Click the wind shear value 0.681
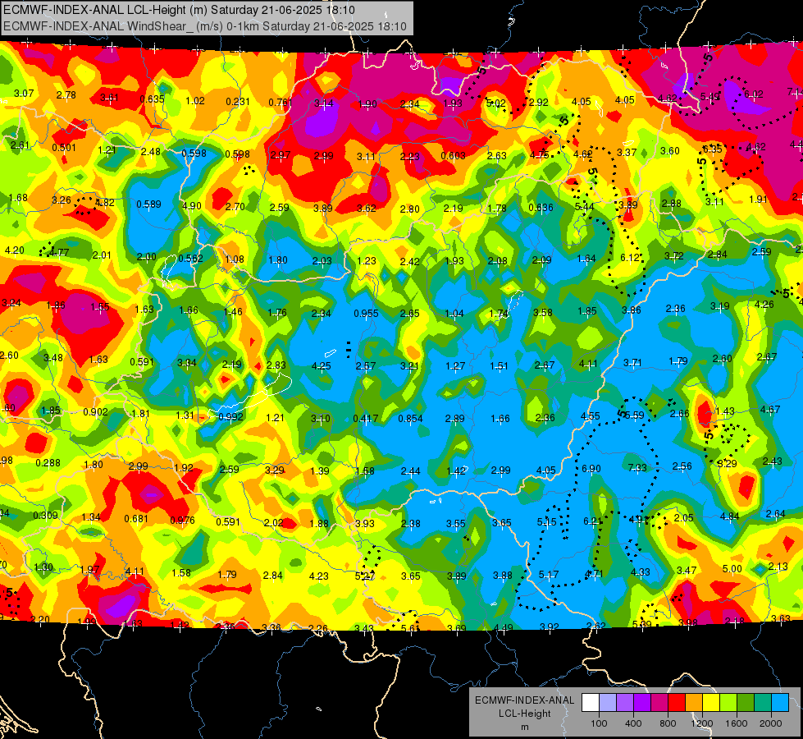This screenshot has width=803, height=739. click(x=136, y=519)
